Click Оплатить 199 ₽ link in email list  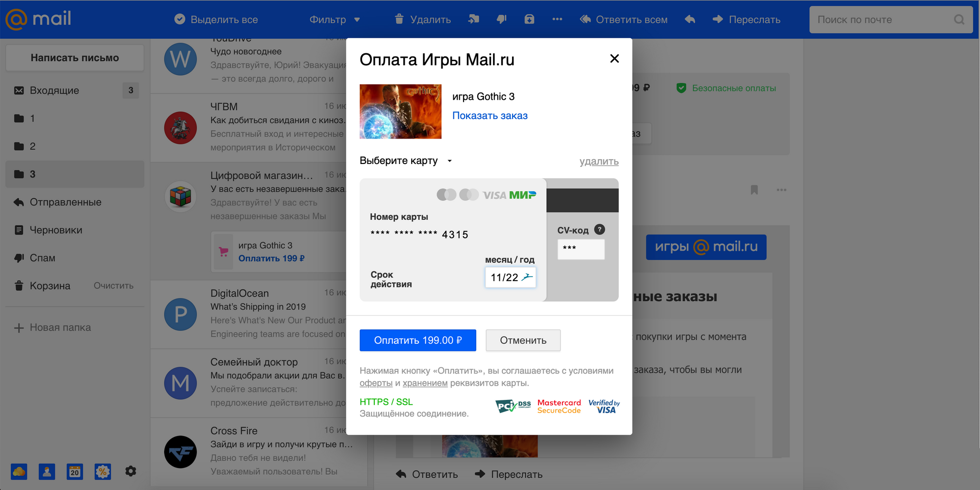click(271, 258)
